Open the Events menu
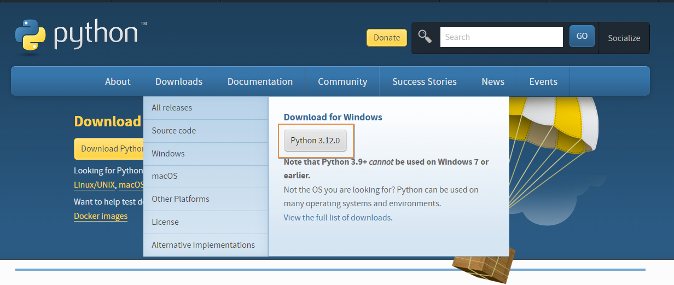This screenshot has height=285, width=674. pyautogui.click(x=543, y=82)
